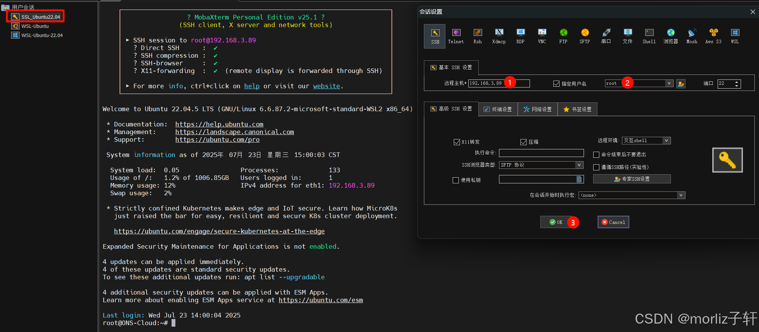Switch to 终端设置 tab
Viewport: 759px width, 332px height.
pyautogui.click(x=498, y=109)
